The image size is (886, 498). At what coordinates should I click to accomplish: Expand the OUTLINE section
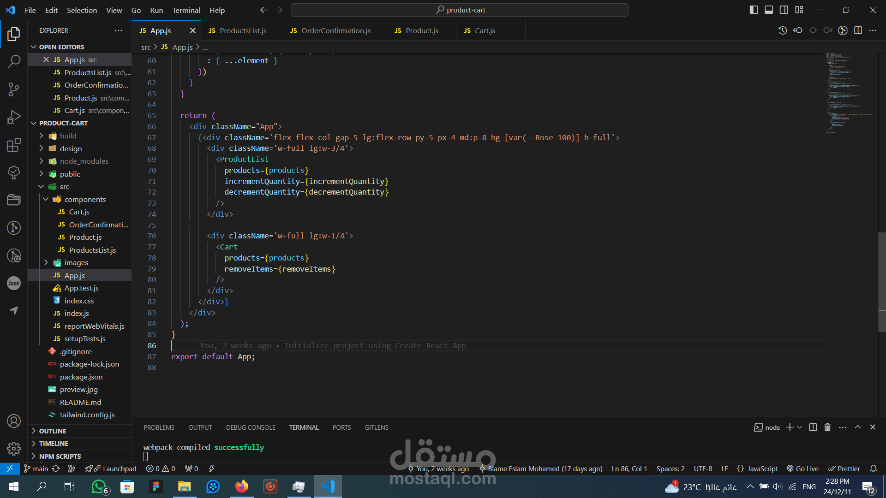[x=53, y=431]
